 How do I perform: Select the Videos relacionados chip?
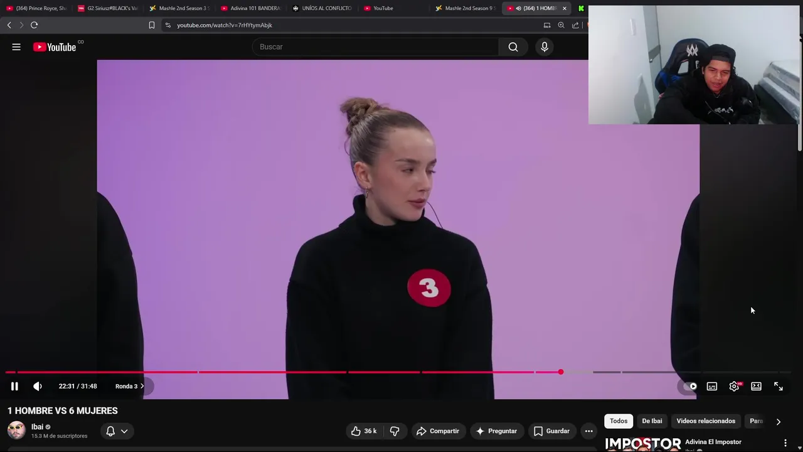tap(706, 421)
